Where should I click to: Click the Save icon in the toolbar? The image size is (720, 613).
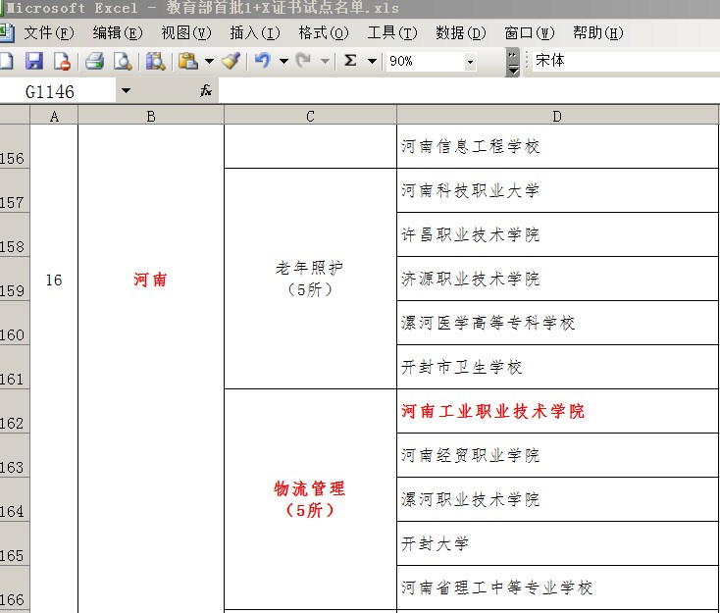point(34,61)
